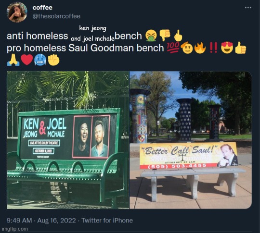Click the coffee profile avatar picture
The width and height of the screenshot is (260, 233).
[17, 12]
